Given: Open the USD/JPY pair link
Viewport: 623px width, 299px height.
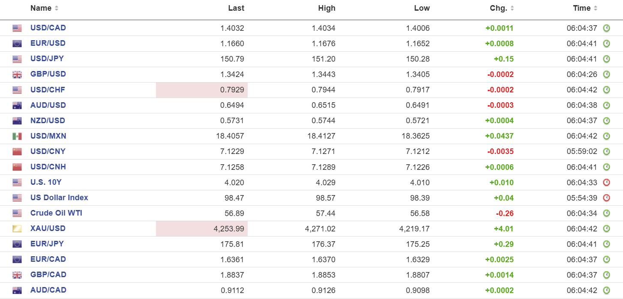Looking at the screenshot, I should coord(47,59).
